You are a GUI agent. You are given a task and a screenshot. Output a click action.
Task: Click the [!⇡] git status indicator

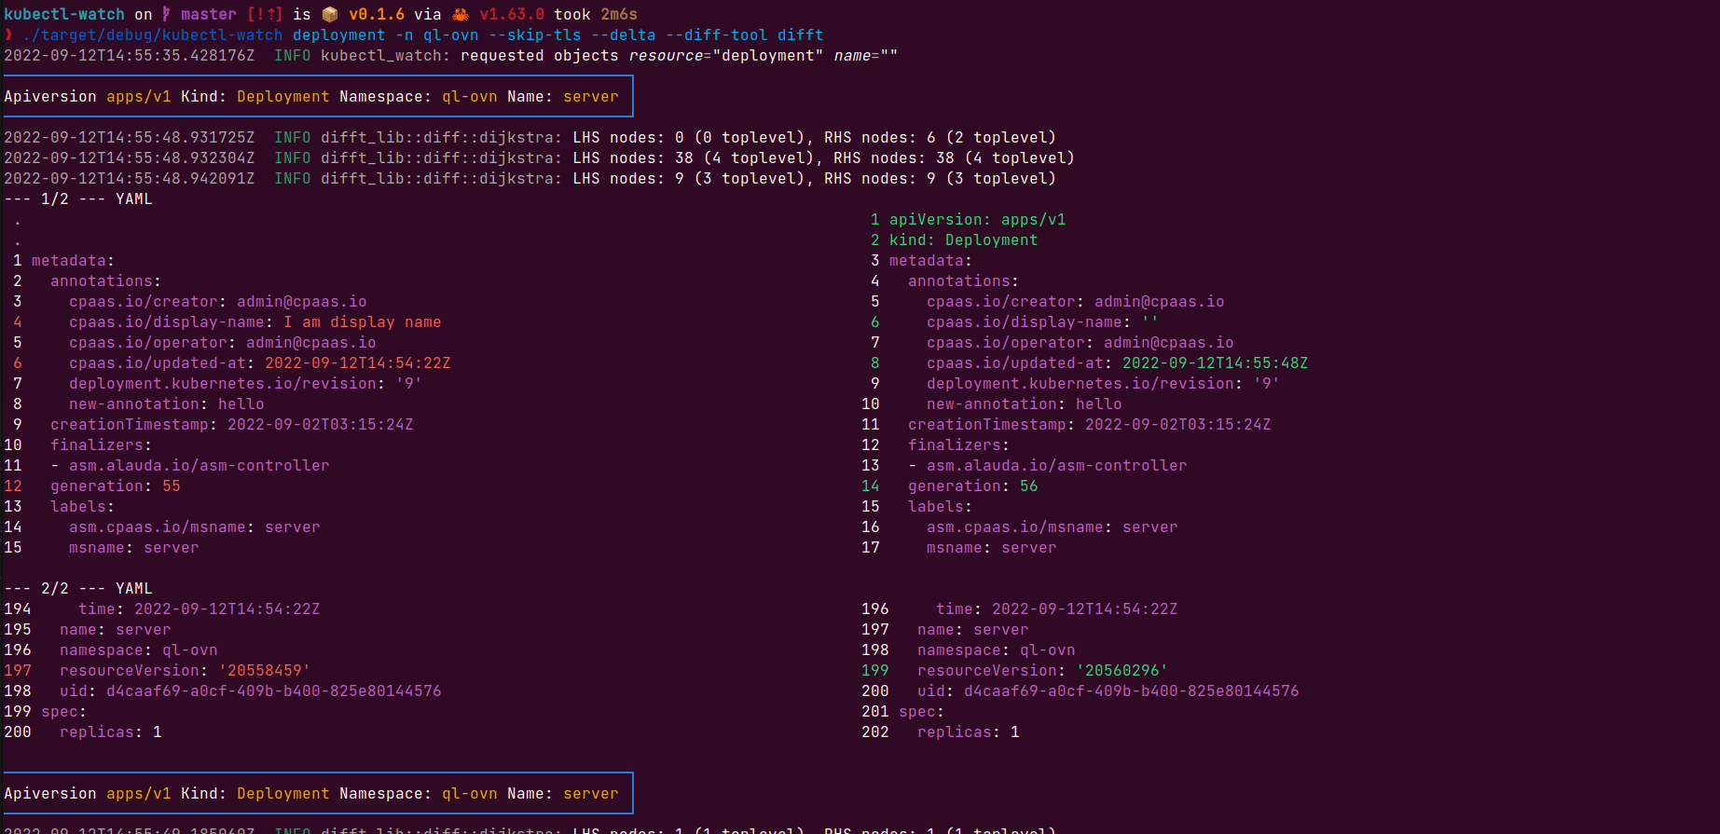click(265, 14)
